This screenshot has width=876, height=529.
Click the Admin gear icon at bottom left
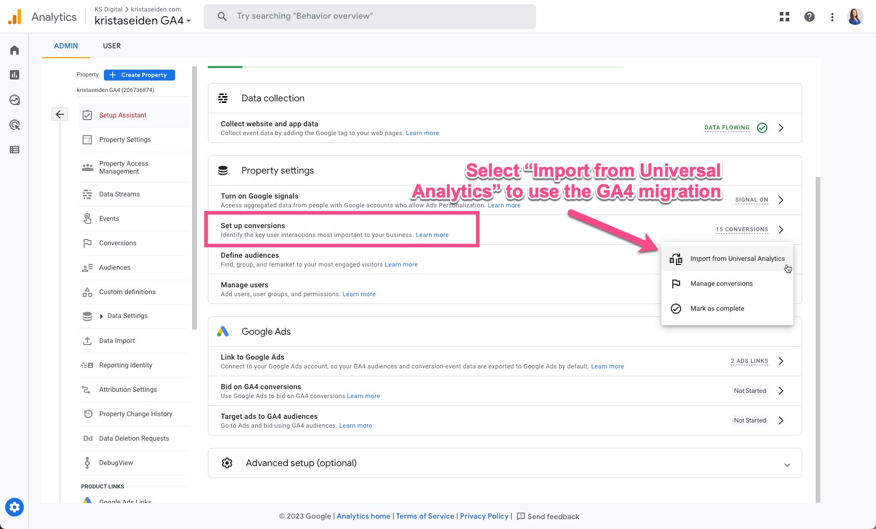(x=15, y=507)
